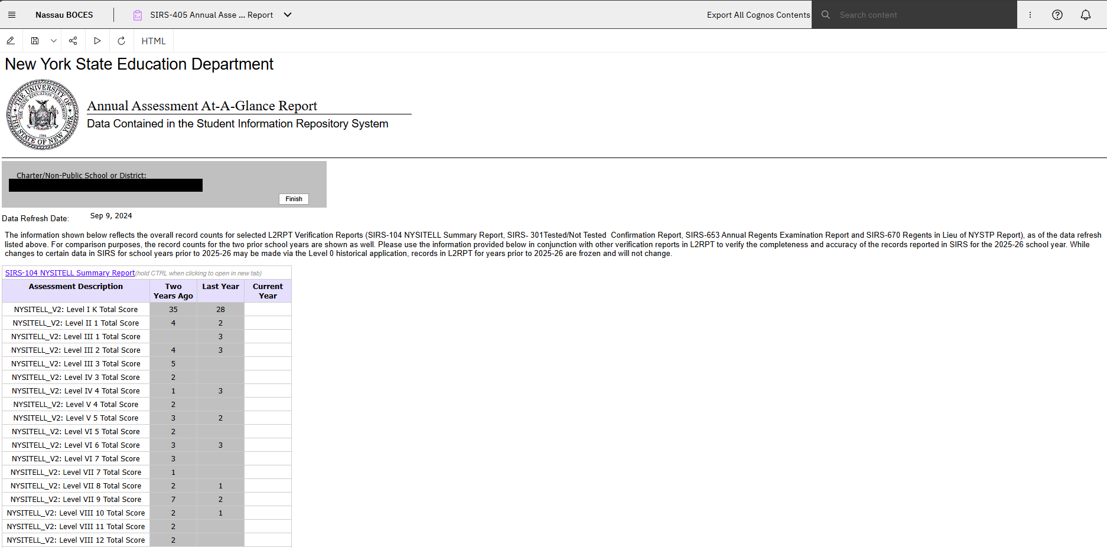Open the SIRS-104 NYSITELL Summary Report link
Viewport: 1107px width, 548px height.
(x=70, y=273)
